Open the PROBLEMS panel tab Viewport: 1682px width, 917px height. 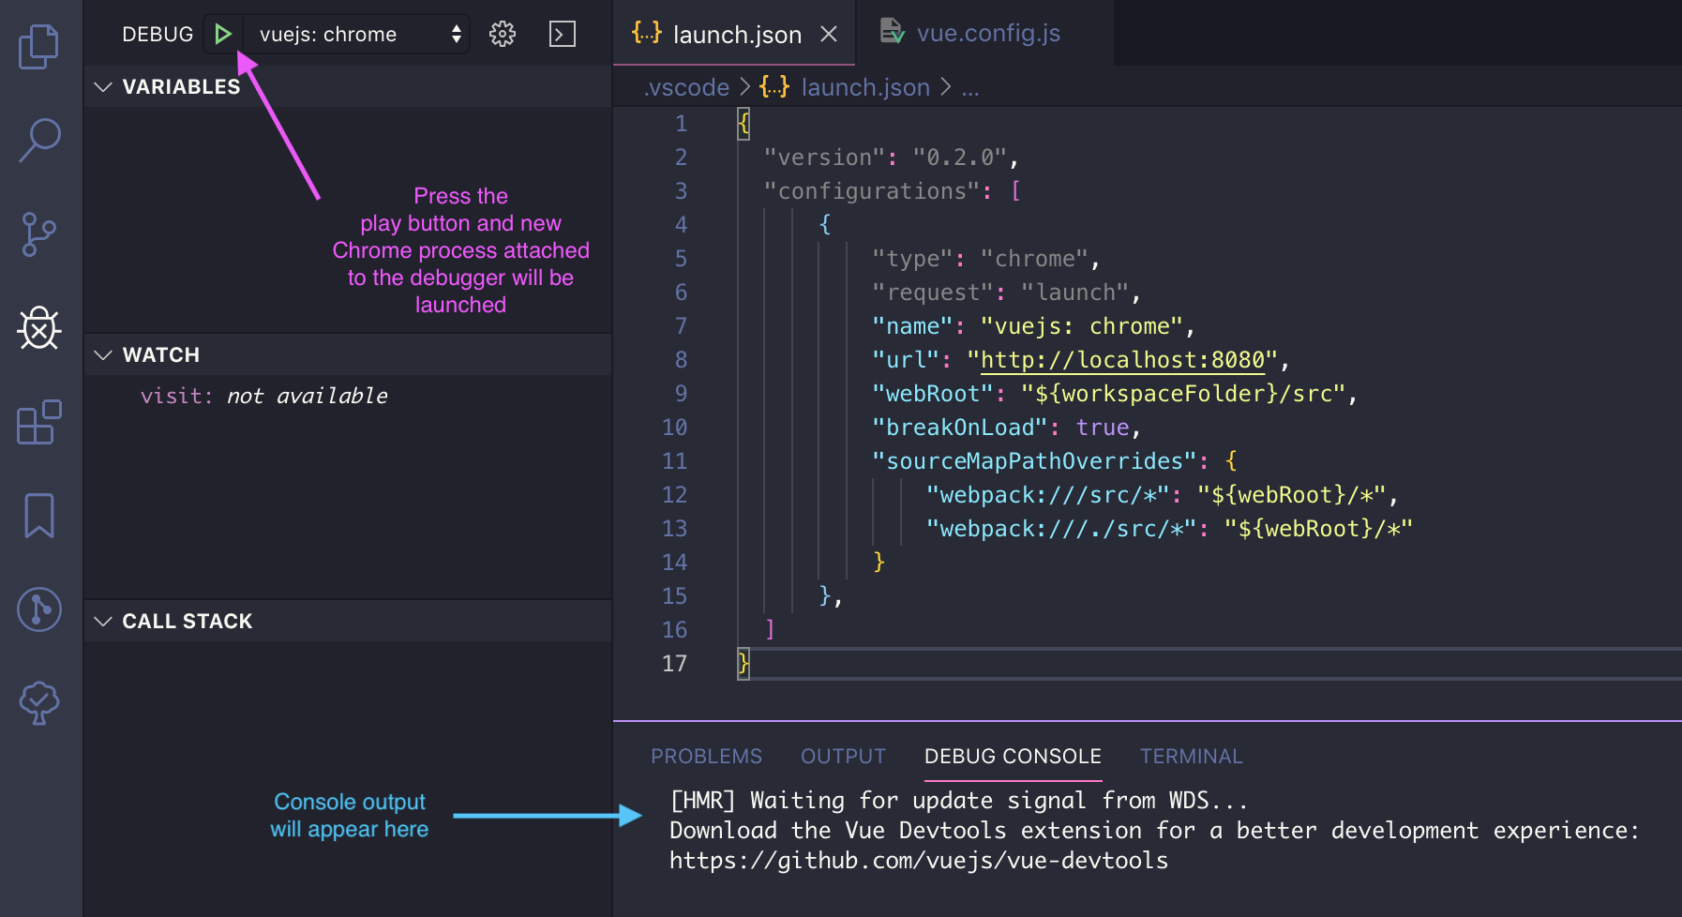[x=707, y=757]
